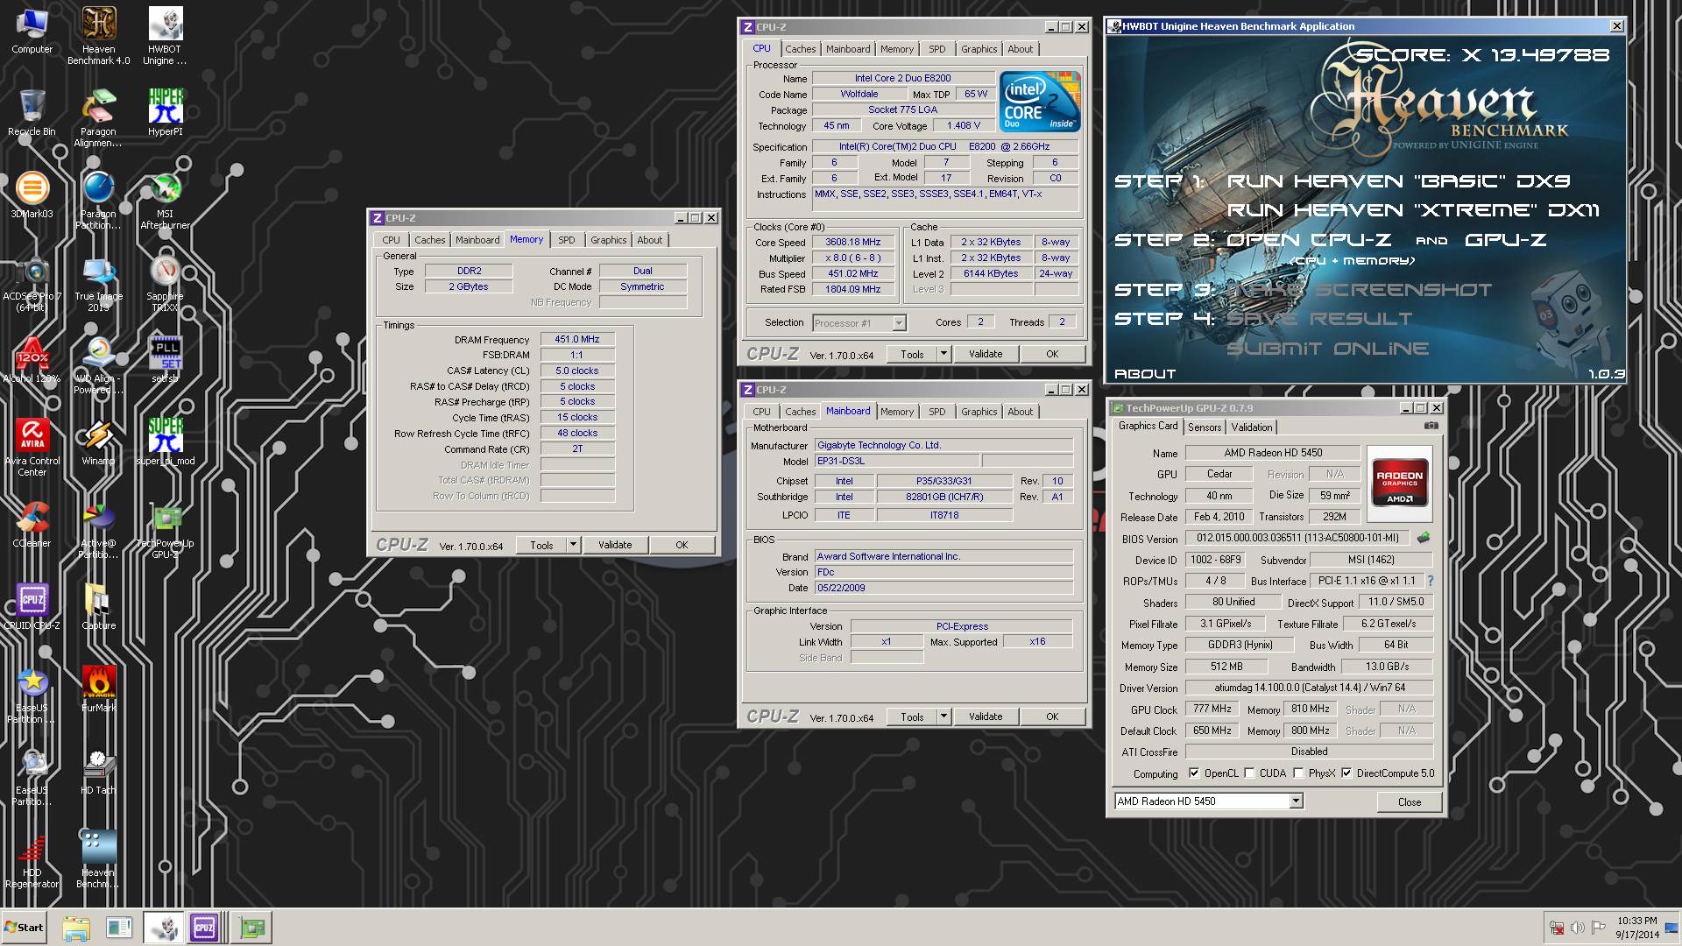Screen dimensions: 1682x946
Task: Open the Recycle Bin icon
Action: click(32, 113)
